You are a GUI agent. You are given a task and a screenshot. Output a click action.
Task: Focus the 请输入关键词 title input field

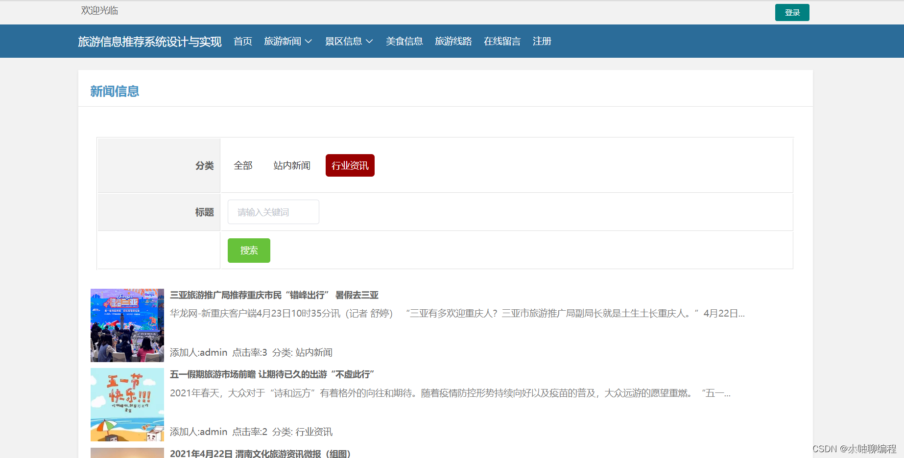(273, 212)
